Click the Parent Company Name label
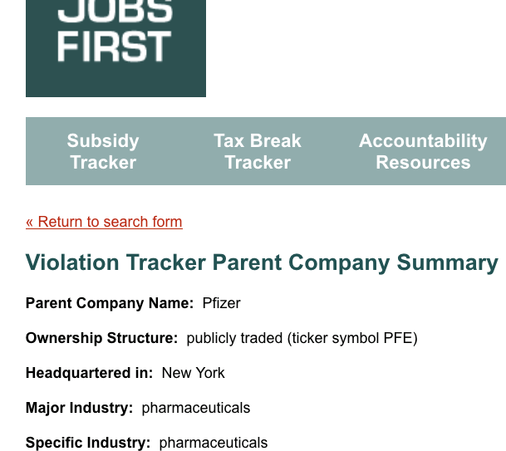Image resolution: width=506 pixels, height=451 pixels. click(x=110, y=303)
